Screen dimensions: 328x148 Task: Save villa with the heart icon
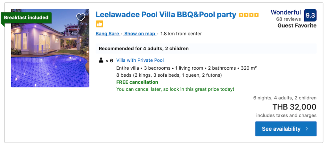click(x=80, y=17)
